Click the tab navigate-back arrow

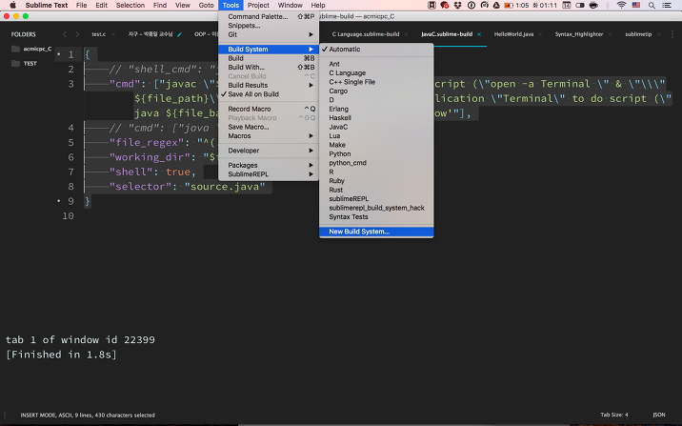(x=65, y=34)
